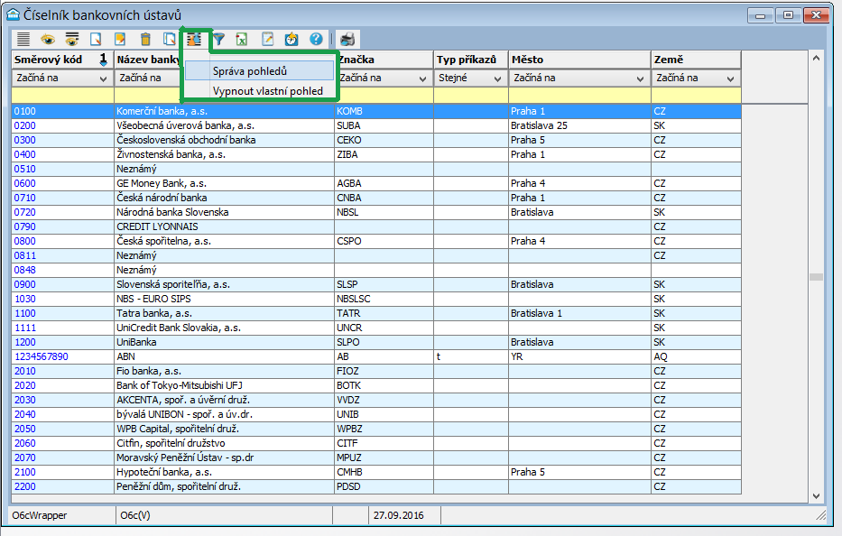
Task: Click the list lines icon in toolbar
Action: pos(23,39)
